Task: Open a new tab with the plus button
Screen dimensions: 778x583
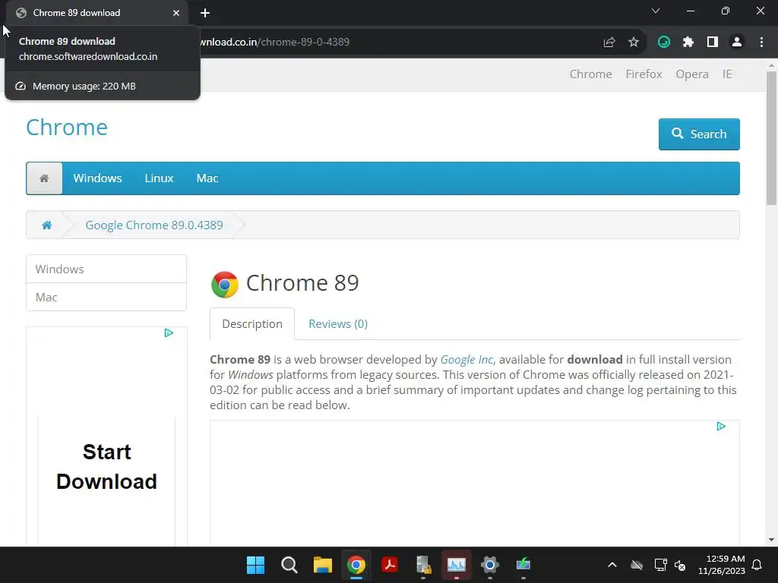Action: click(x=205, y=13)
